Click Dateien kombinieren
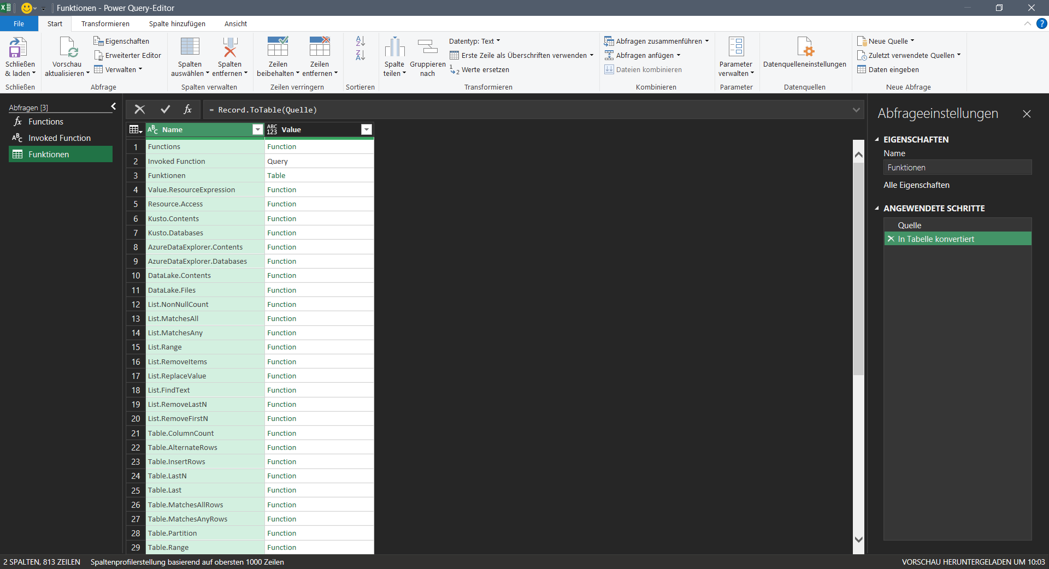The height and width of the screenshot is (569, 1049). point(644,69)
